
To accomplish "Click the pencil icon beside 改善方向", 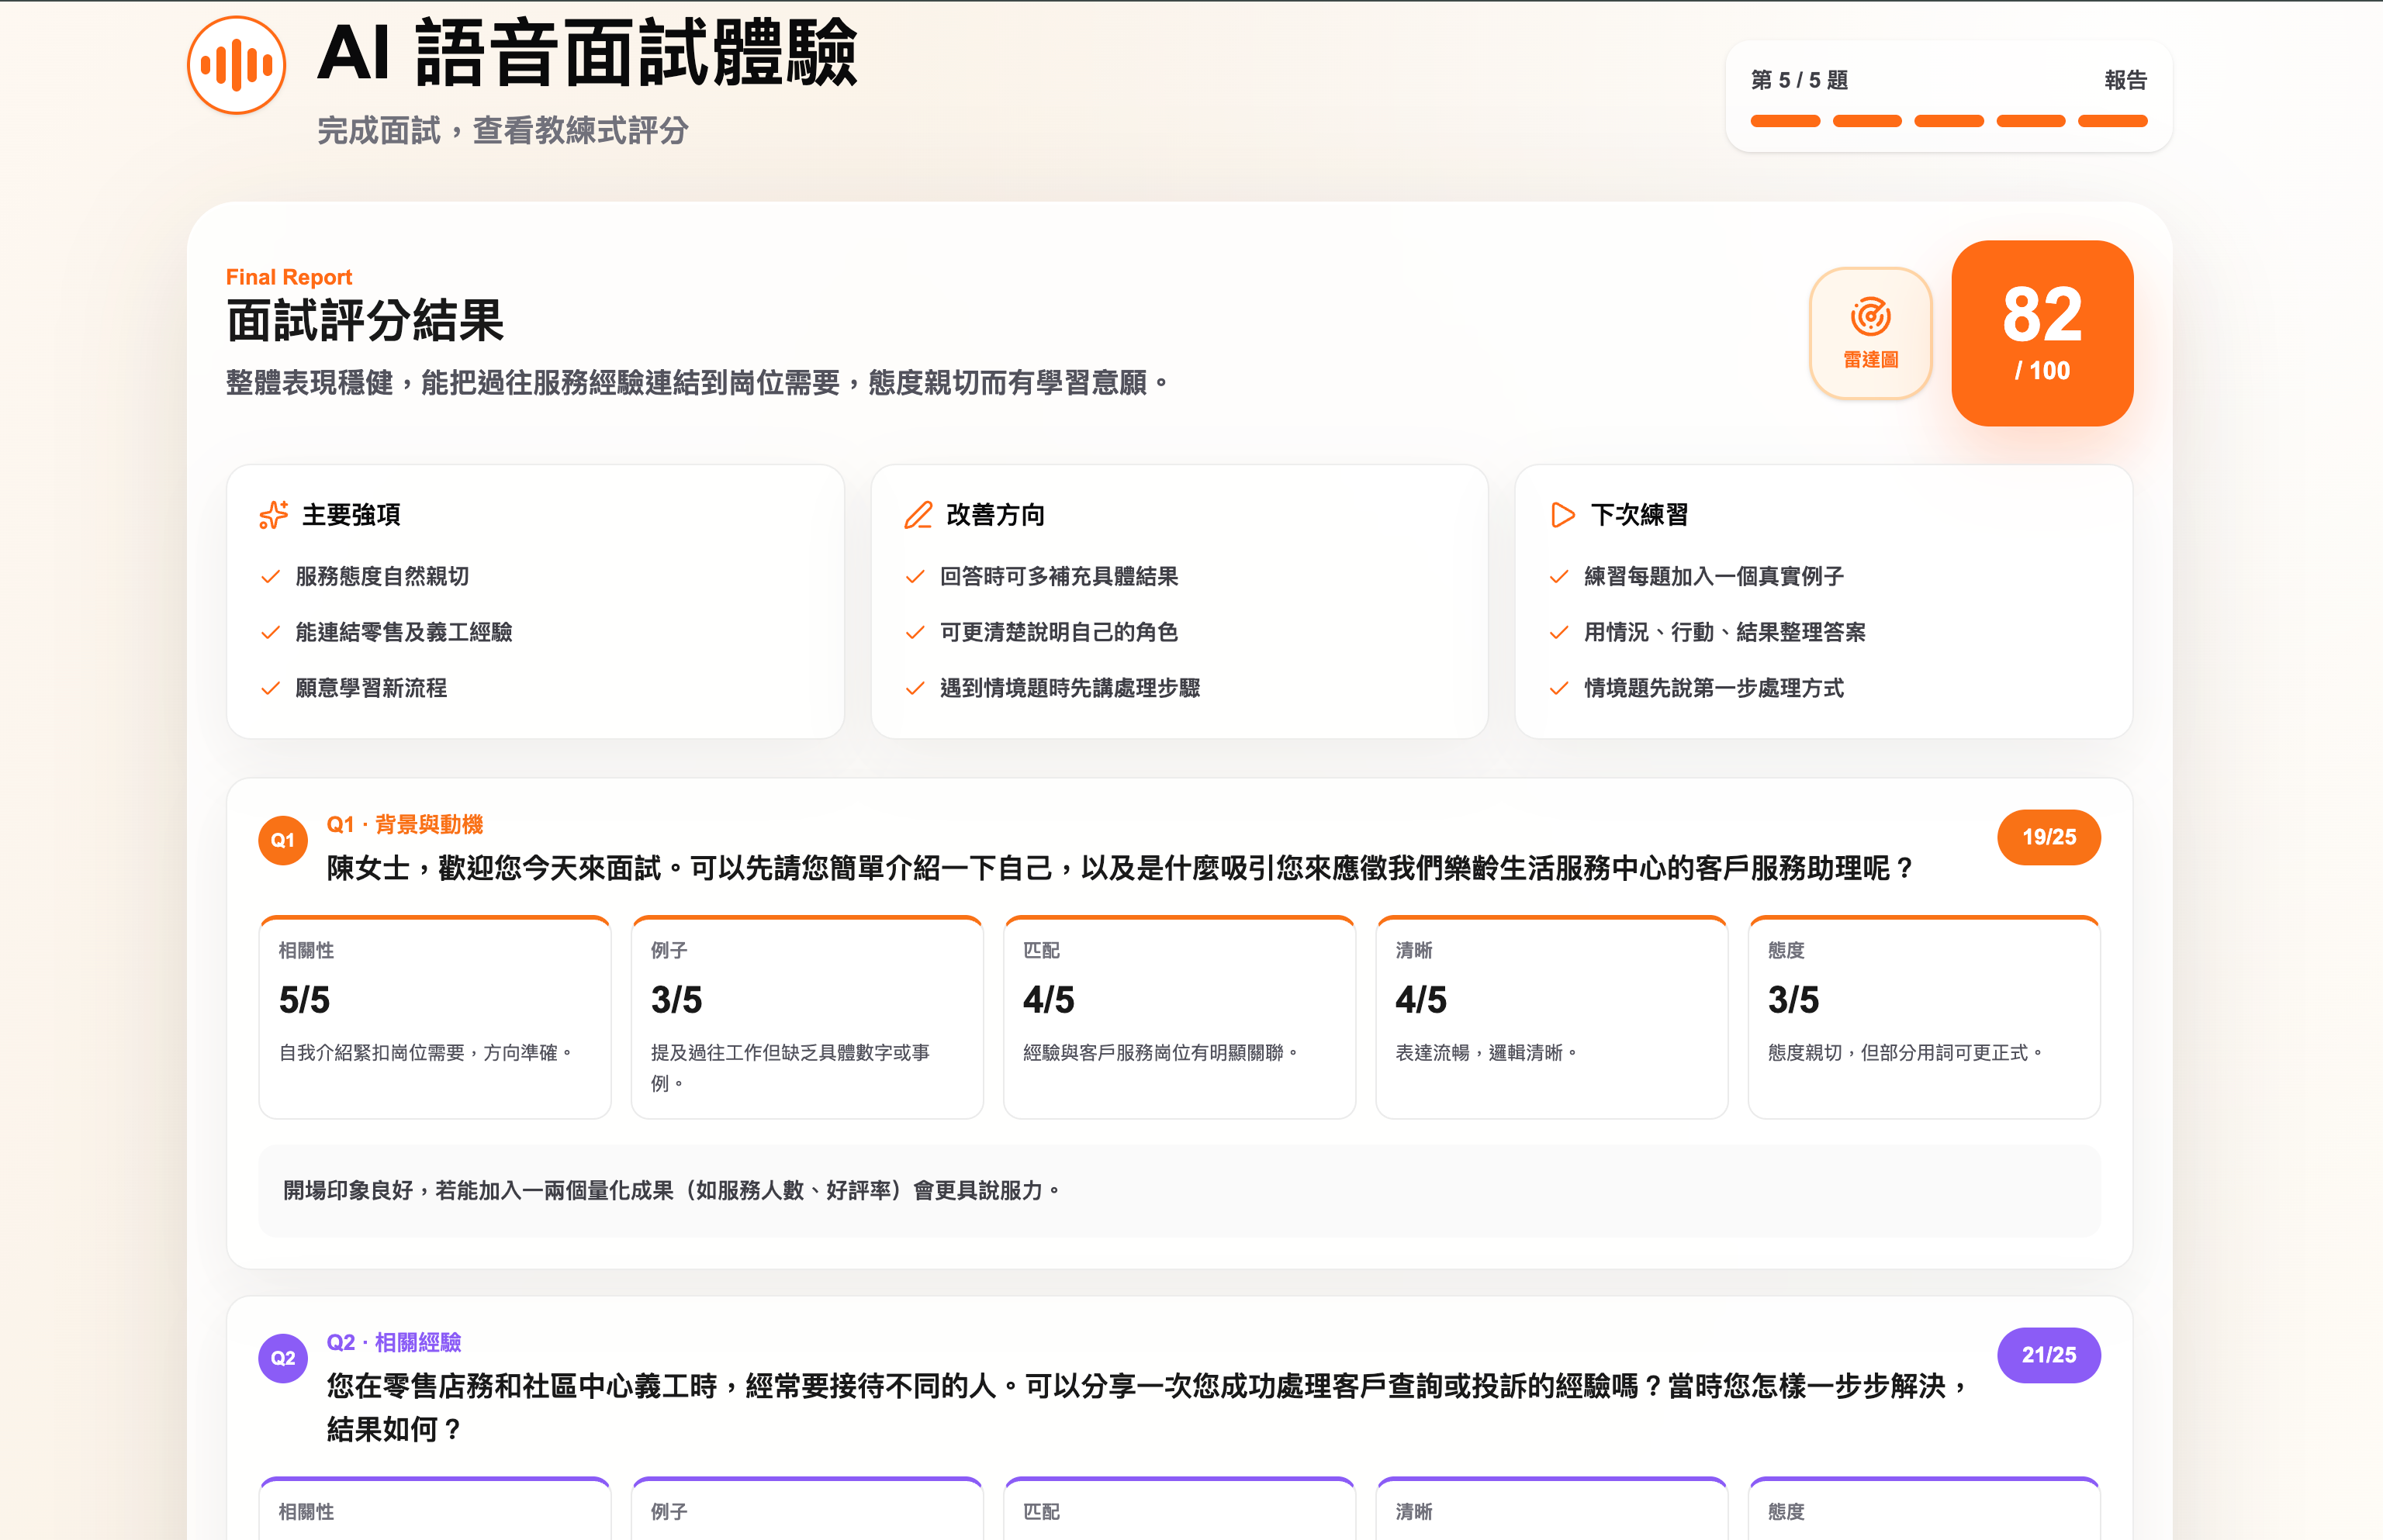I will pos(918,515).
